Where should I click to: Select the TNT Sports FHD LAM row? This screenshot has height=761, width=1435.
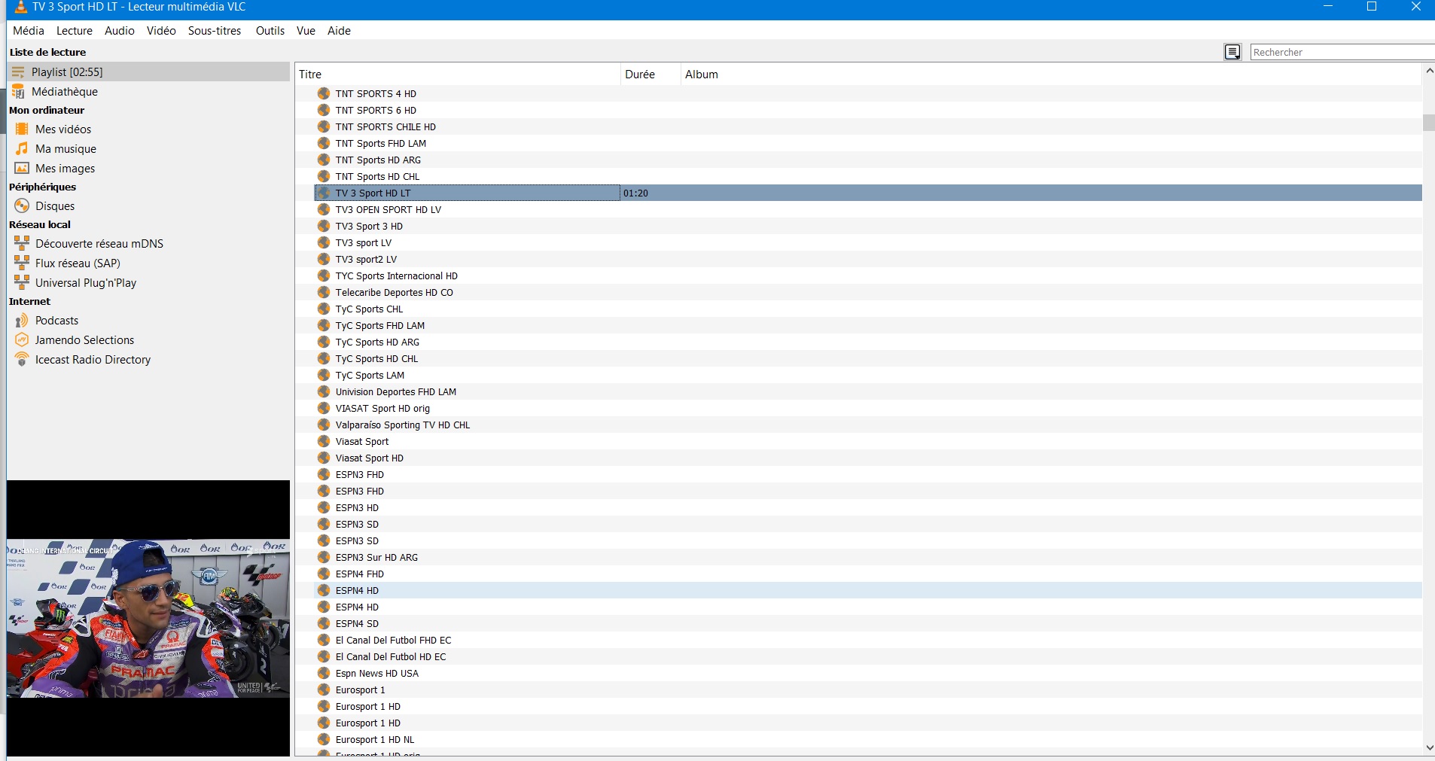click(x=868, y=143)
